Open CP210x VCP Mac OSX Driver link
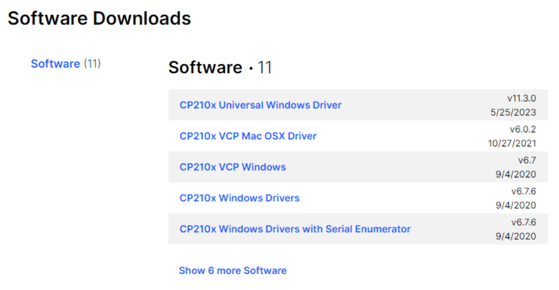 248,136
